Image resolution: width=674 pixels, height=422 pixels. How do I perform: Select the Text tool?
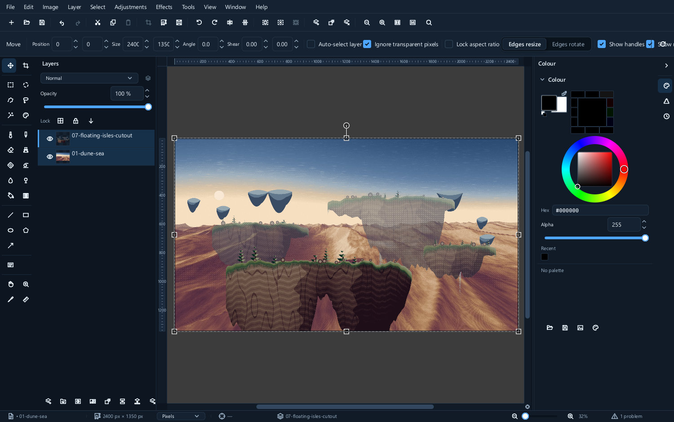(10, 265)
